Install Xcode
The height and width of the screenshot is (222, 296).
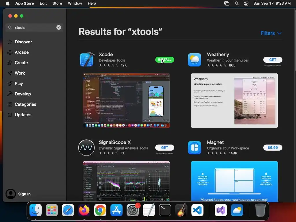tap(164, 60)
